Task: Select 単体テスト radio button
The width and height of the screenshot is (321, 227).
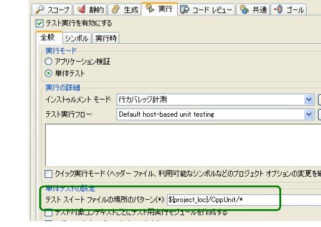Action: 49,73
